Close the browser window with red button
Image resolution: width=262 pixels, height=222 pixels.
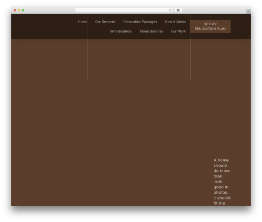(x=15, y=10)
